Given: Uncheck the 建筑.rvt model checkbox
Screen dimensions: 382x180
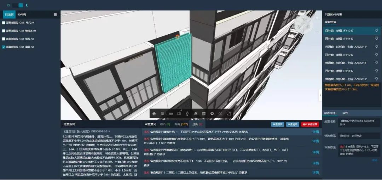Looking at the screenshot, I should coord(4,47).
